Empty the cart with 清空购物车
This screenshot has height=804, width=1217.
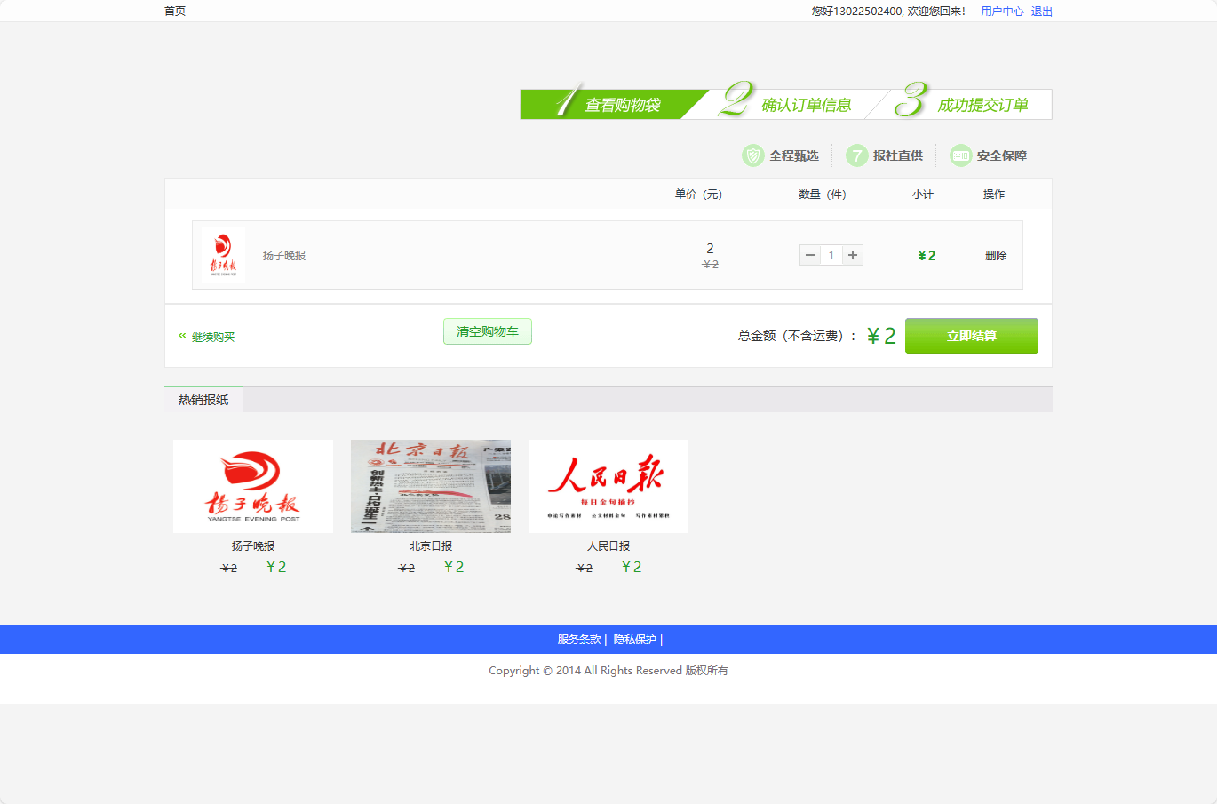tap(487, 330)
